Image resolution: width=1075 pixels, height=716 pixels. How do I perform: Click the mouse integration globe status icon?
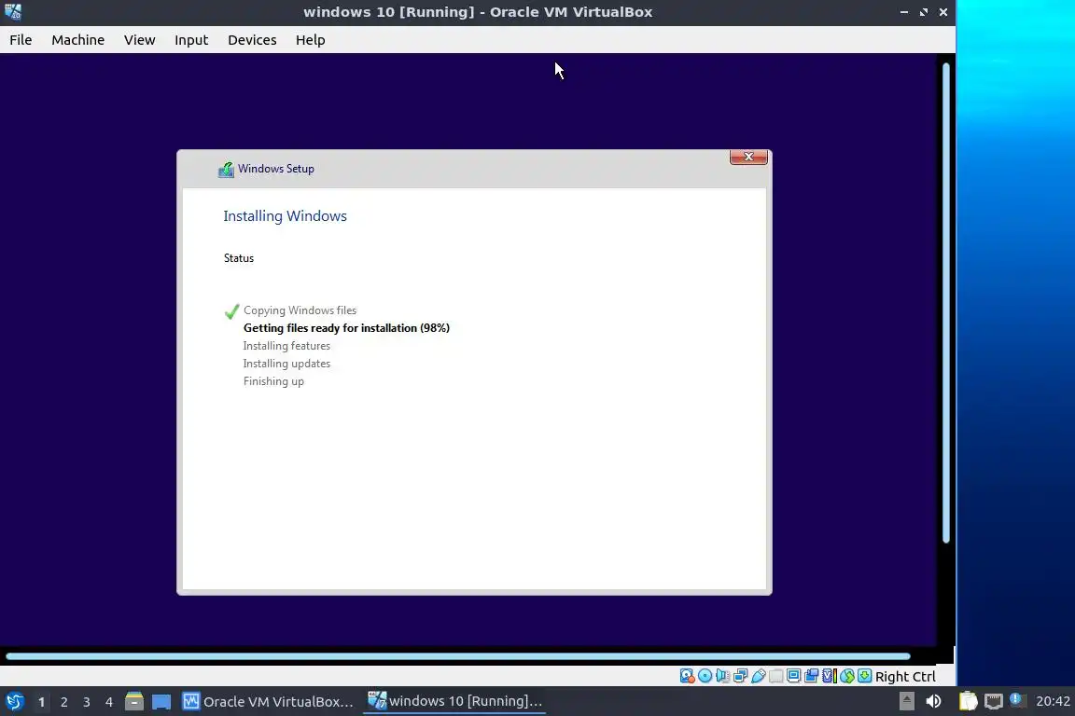pyautogui.click(x=847, y=676)
